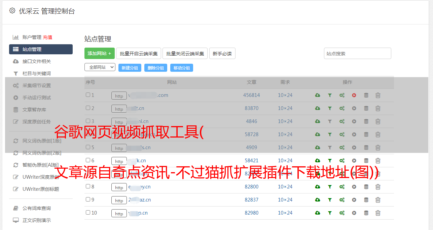Image resolution: width=433 pixels, height=230 pixels.
Task: Open the filter icon for site 1
Action: [x=330, y=95]
